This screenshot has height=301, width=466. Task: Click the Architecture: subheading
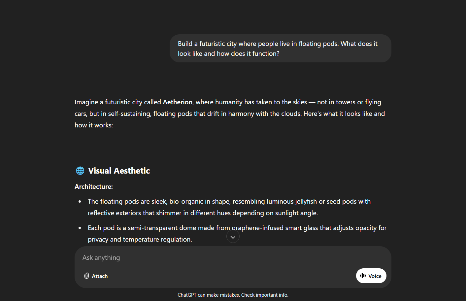(94, 186)
